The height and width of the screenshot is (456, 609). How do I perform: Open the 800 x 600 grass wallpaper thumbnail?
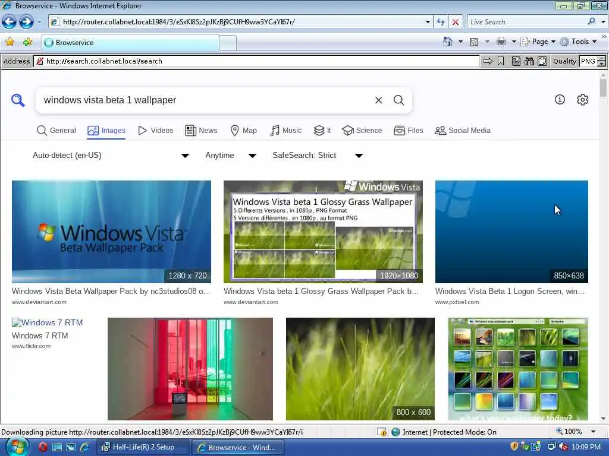tap(360, 369)
